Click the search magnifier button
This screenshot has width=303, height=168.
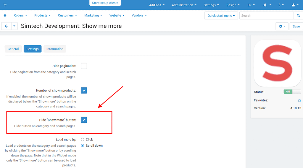click(x=298, y=15)
